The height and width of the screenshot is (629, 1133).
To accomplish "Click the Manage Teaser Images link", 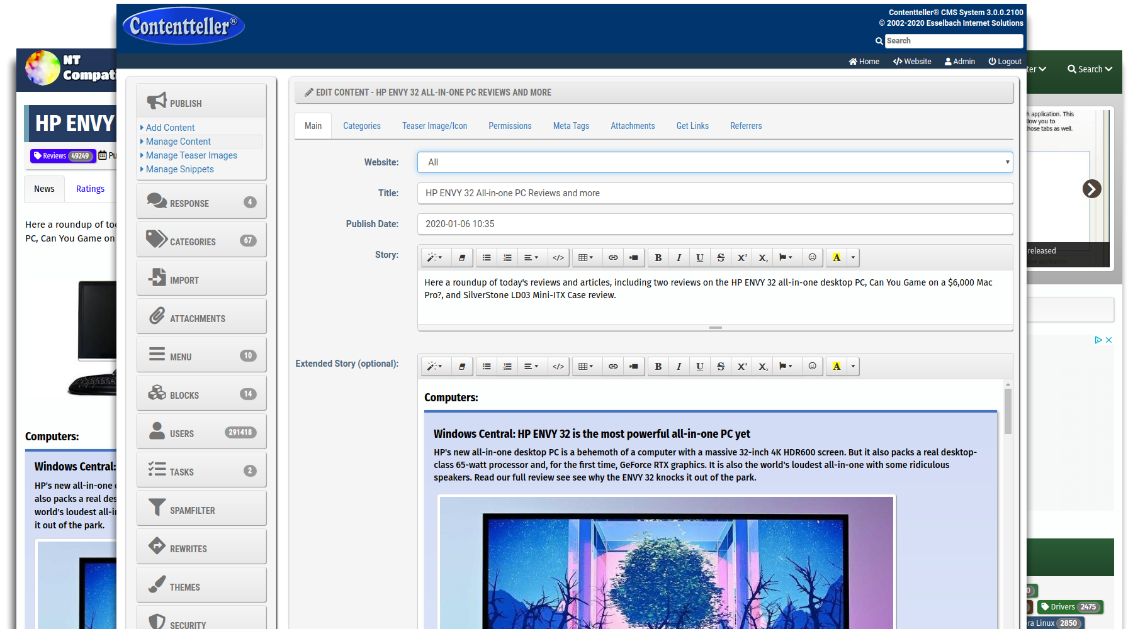I will click(x=191, y=155).
